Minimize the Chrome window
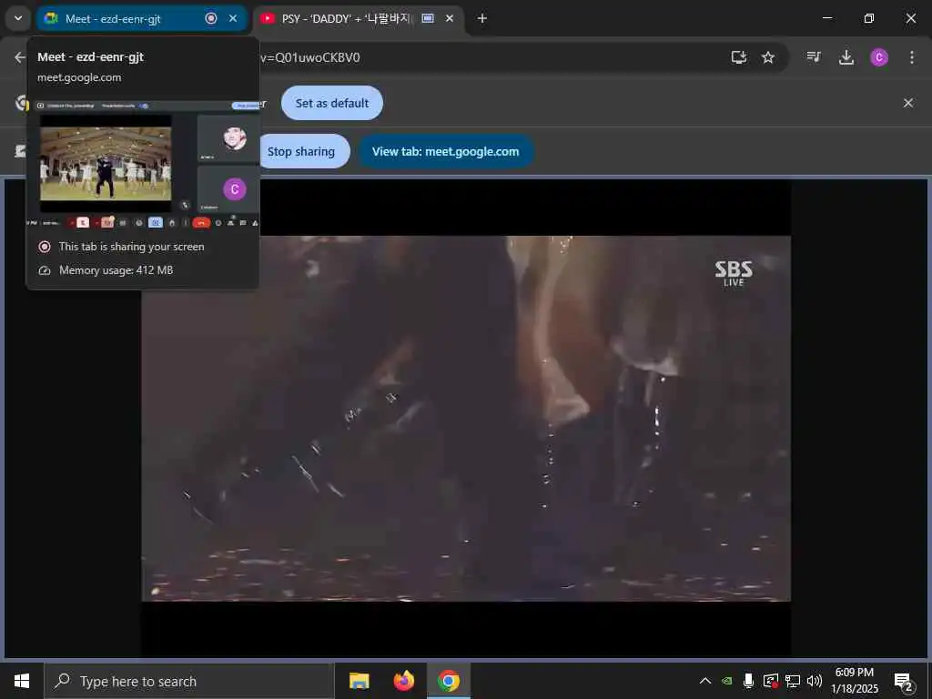 pos(826,18)
